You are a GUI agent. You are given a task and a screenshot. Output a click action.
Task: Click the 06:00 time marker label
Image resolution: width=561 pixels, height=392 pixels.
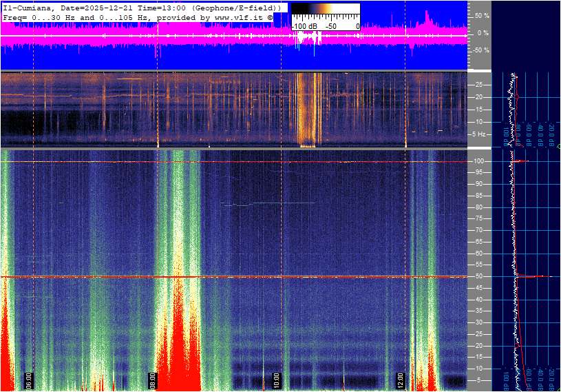[30, 380]
